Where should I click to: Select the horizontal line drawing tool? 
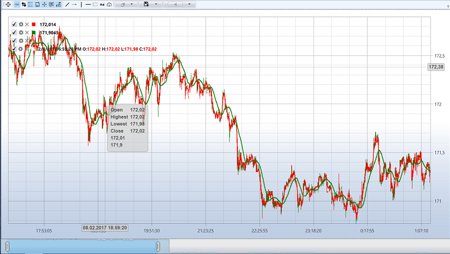coord(88,4)
